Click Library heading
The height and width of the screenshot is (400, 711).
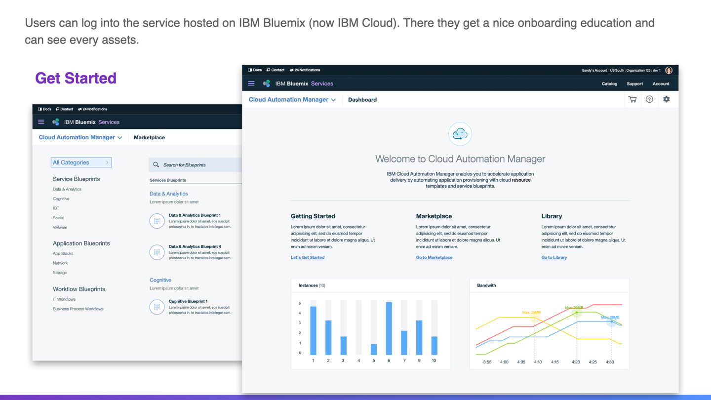pos(552,216)
